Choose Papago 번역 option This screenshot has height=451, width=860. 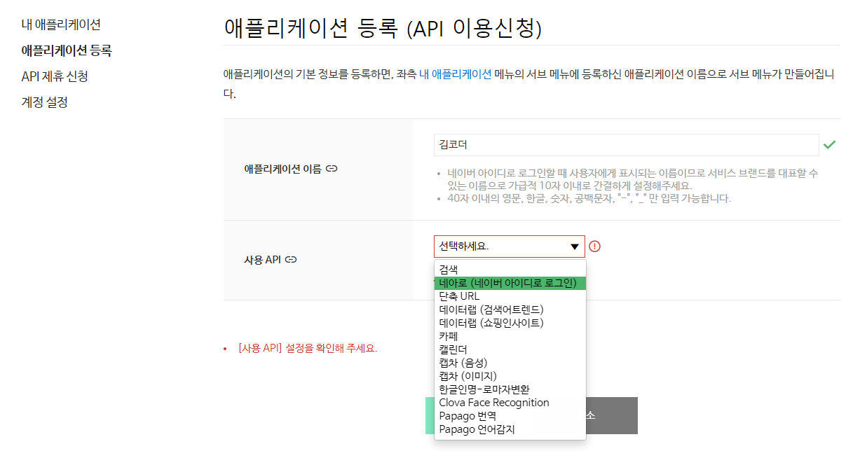[510, 416]
